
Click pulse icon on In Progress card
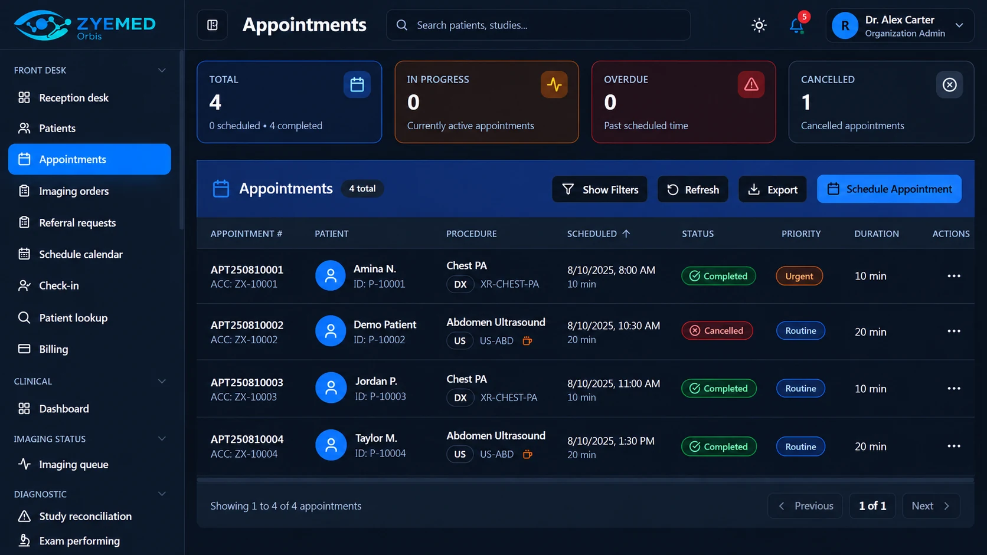(554, 84)
